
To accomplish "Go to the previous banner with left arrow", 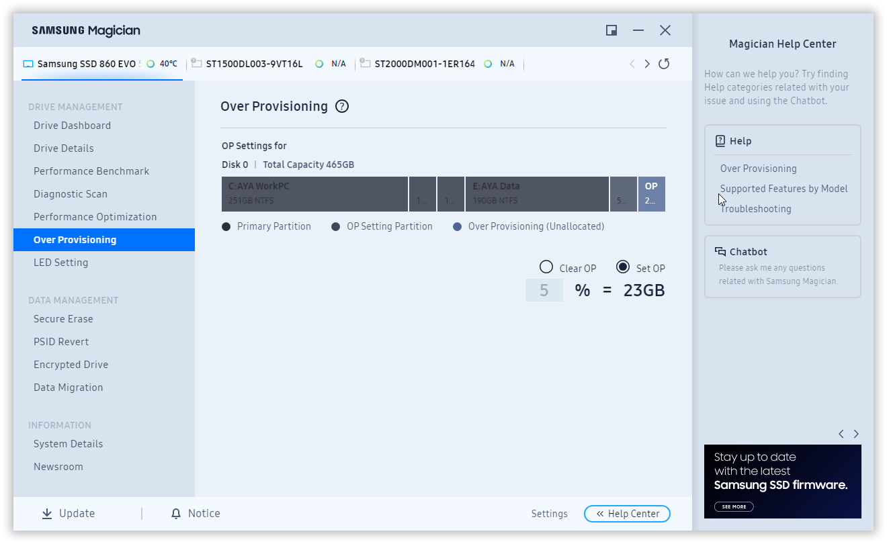I will 841,434.
